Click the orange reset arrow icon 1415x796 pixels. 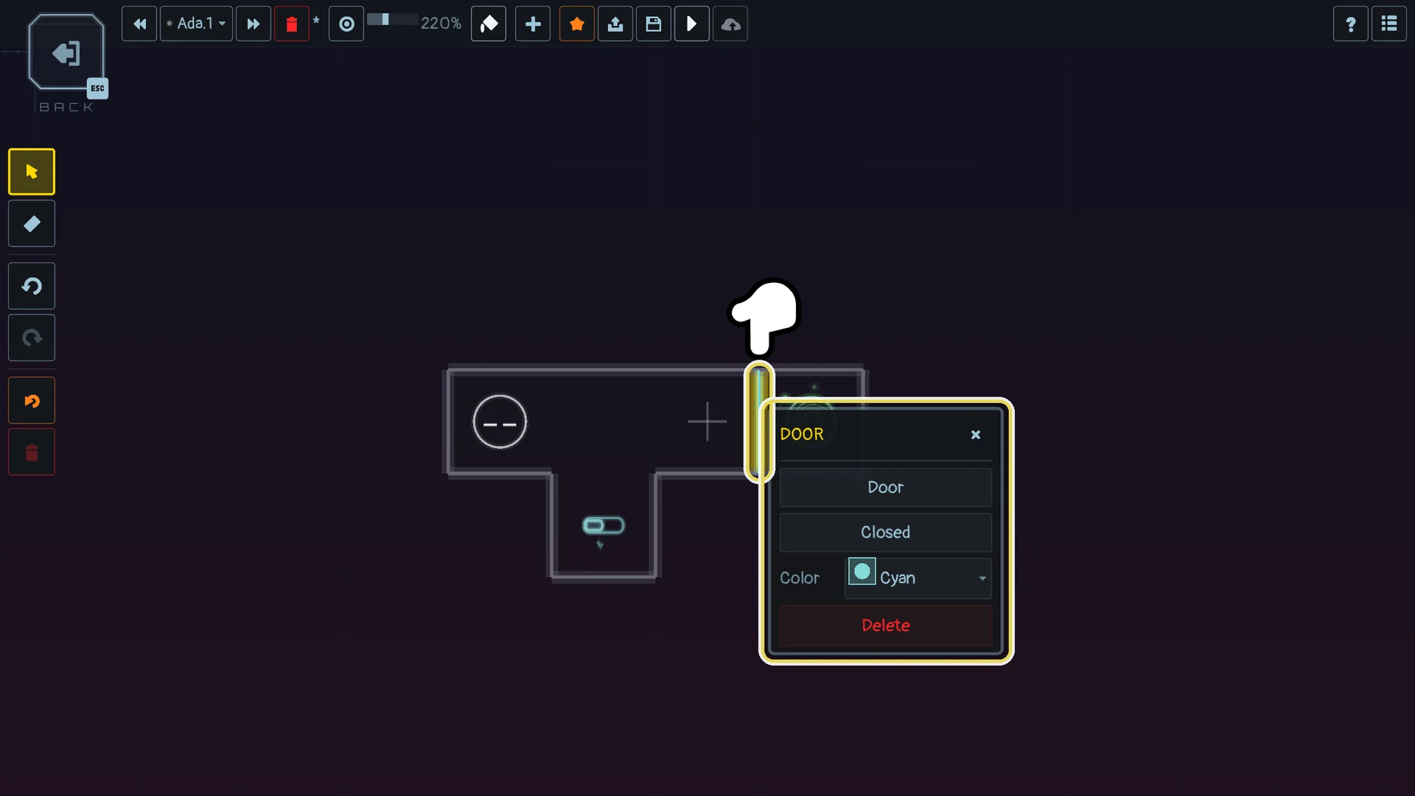(x=32, y=401)
